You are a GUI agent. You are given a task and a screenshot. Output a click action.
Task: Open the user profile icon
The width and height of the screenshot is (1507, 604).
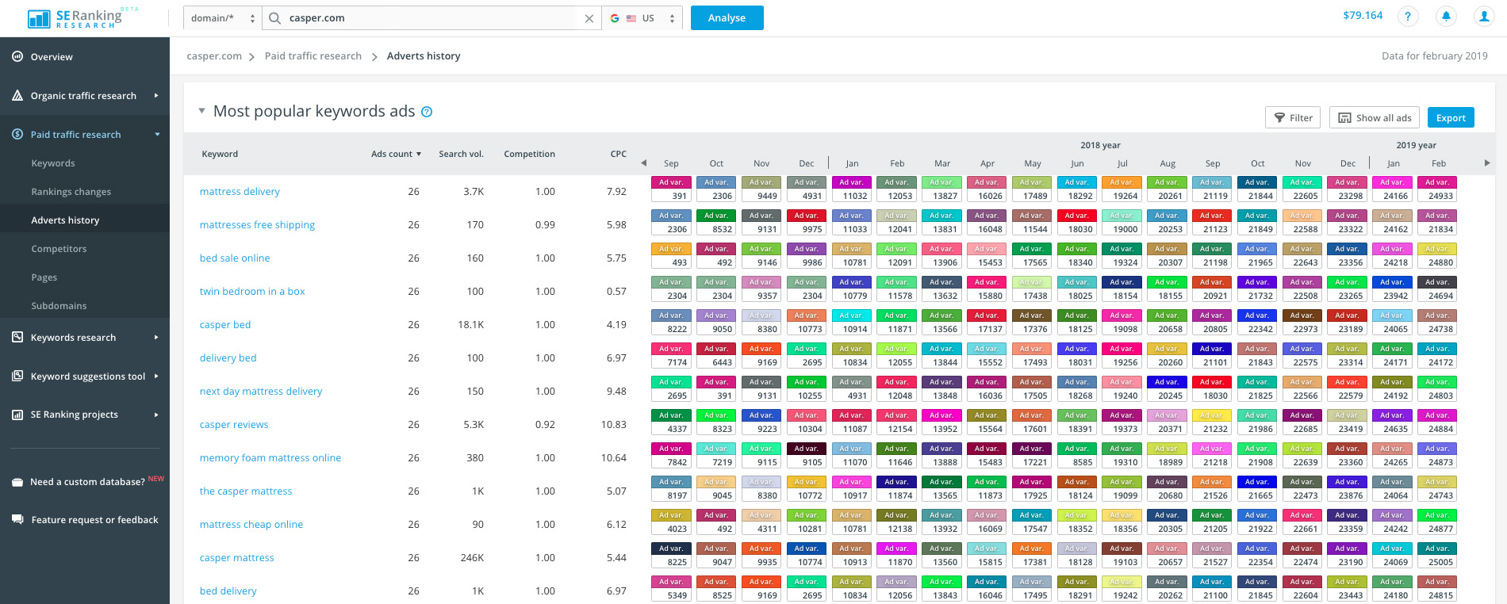(x=1484, y=17)
